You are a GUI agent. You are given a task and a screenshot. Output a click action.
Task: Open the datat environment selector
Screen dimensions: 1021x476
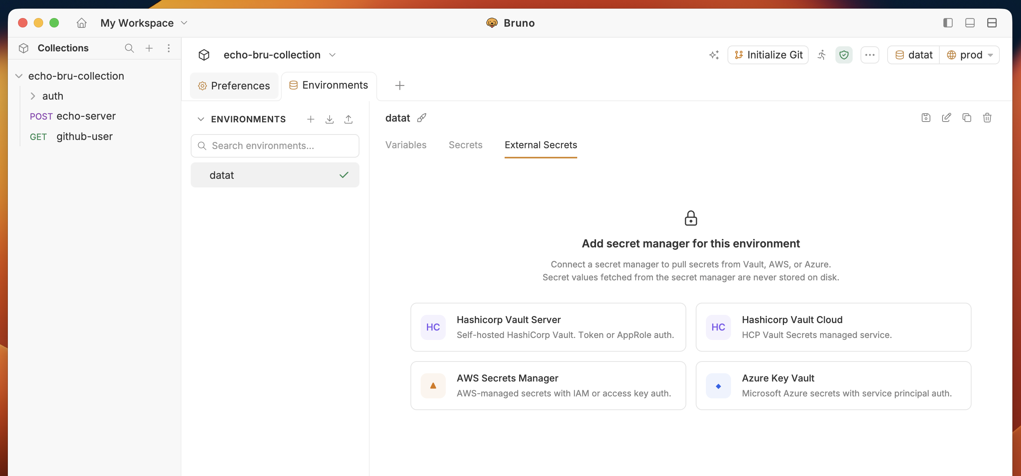click(x=913, y=55)
